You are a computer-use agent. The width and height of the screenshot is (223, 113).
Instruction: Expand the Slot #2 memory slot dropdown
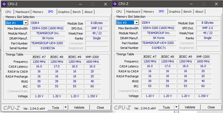pos(137,23)
